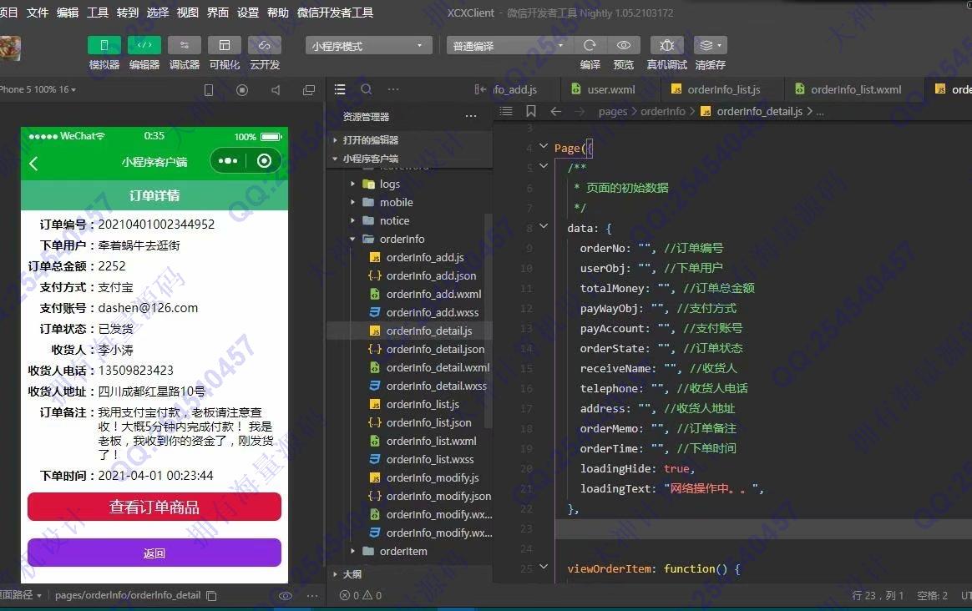Click the collapse sidebar split icon

(480, 89)
